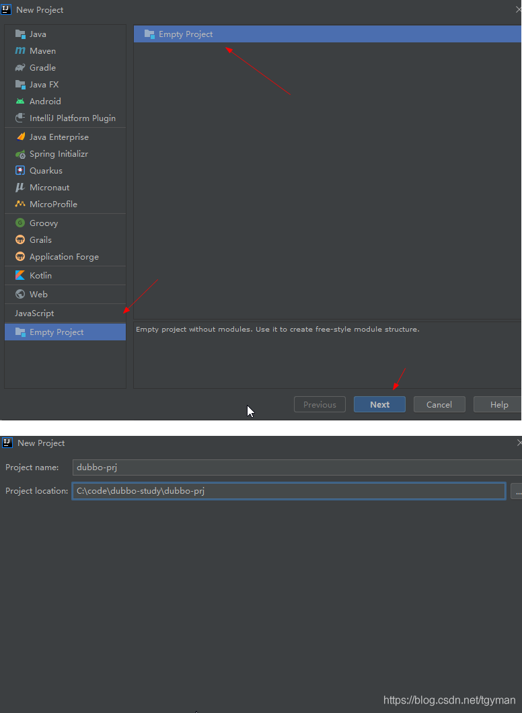The width and height of the screenshot is (522, 713).
Task: Open Help from the dialog
Action: pos(497,404)
